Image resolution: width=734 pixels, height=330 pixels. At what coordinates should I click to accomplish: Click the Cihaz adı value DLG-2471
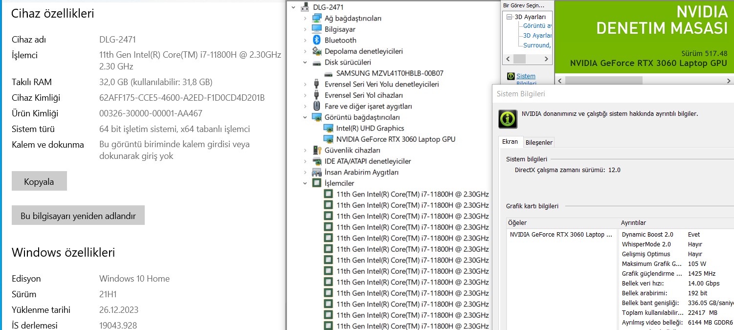click(x=117, y=40)
